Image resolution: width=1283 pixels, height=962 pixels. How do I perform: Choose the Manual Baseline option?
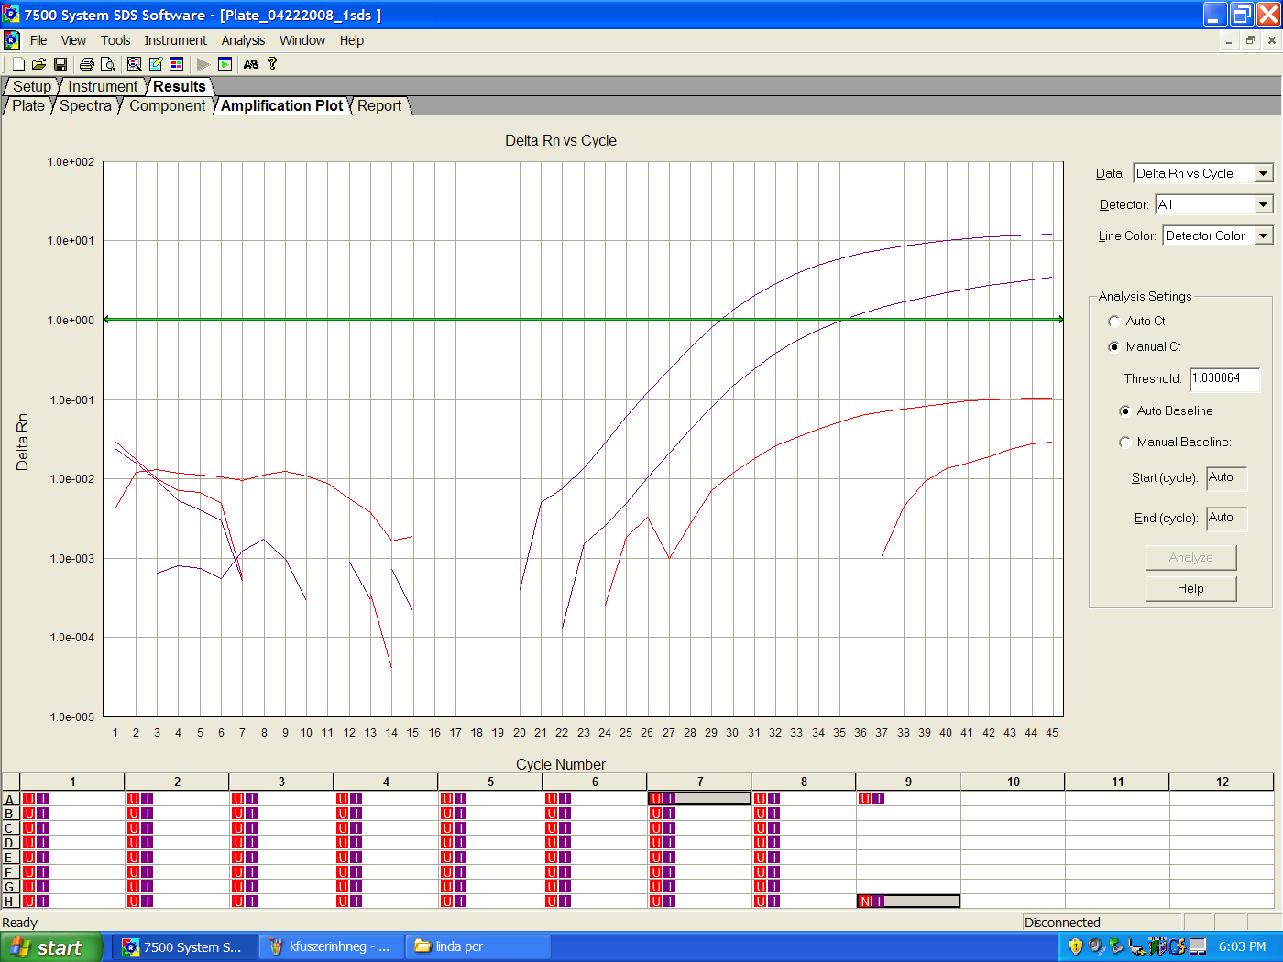click(1125, 442)
